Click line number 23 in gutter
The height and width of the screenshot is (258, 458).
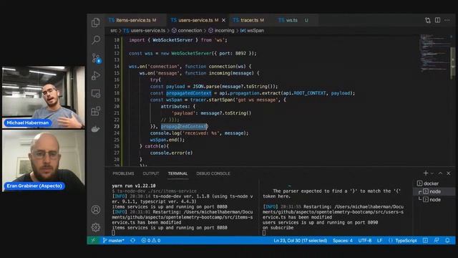117,126
